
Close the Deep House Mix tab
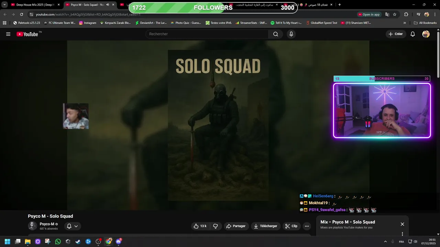58,5
